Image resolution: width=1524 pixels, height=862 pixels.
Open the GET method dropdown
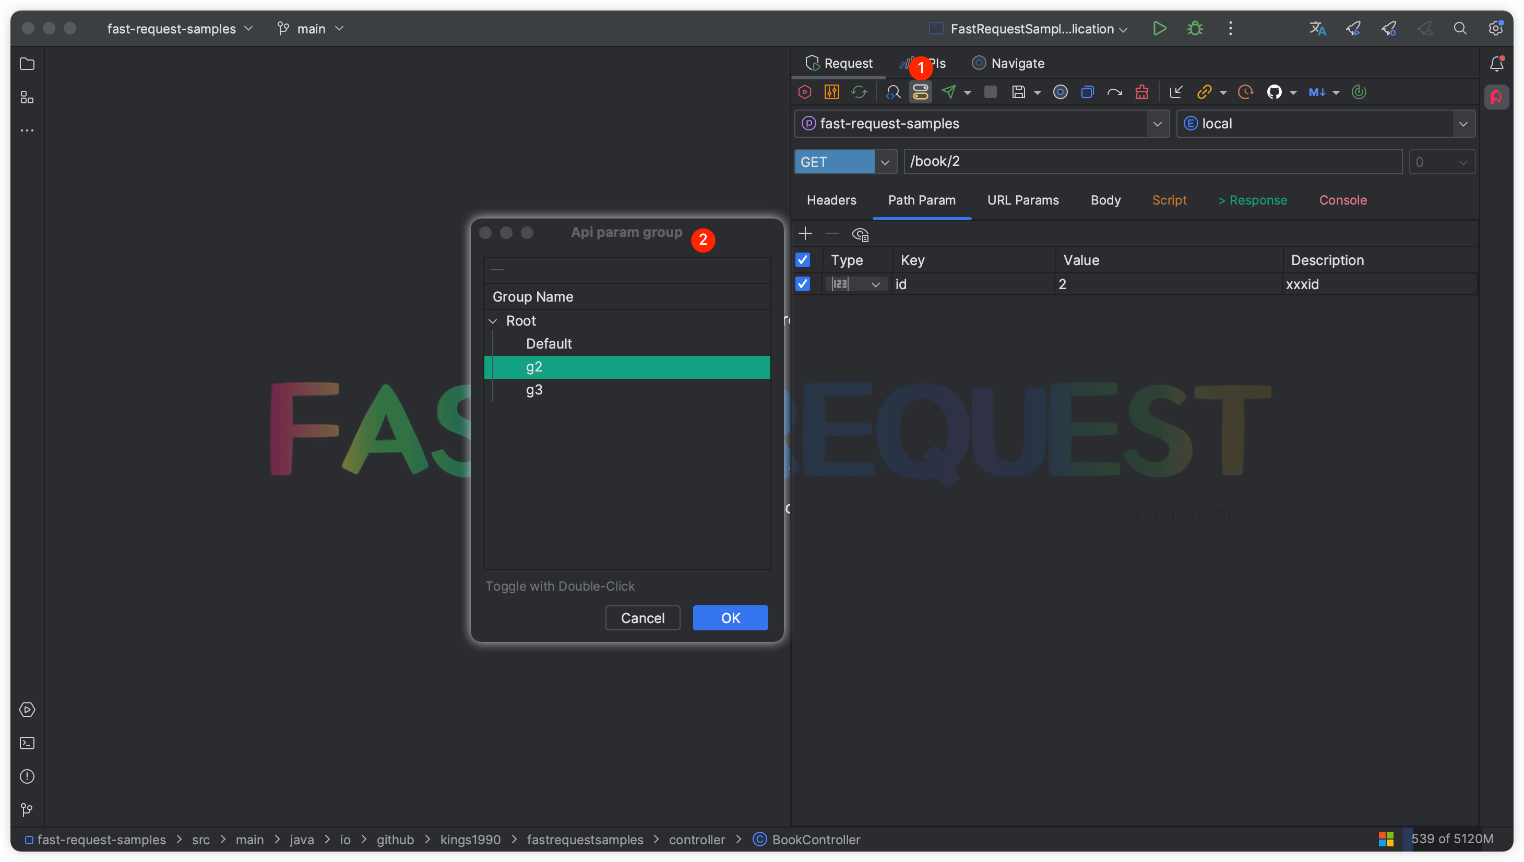pyautogui.click(x=885, y=162)
